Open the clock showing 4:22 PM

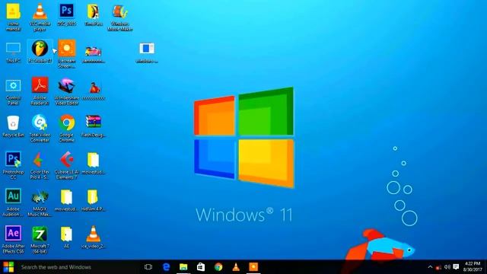click(x=473, y=267)
